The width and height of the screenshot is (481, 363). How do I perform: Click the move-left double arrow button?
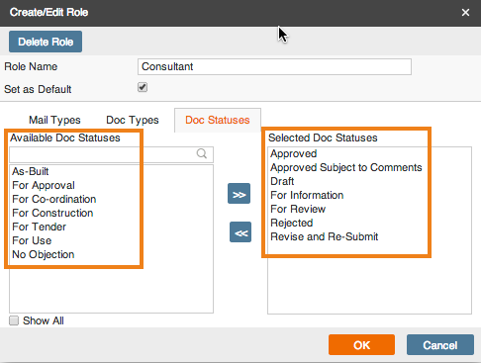[x=240, y=232]
